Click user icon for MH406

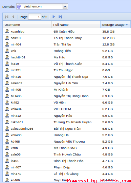(7, 96)
